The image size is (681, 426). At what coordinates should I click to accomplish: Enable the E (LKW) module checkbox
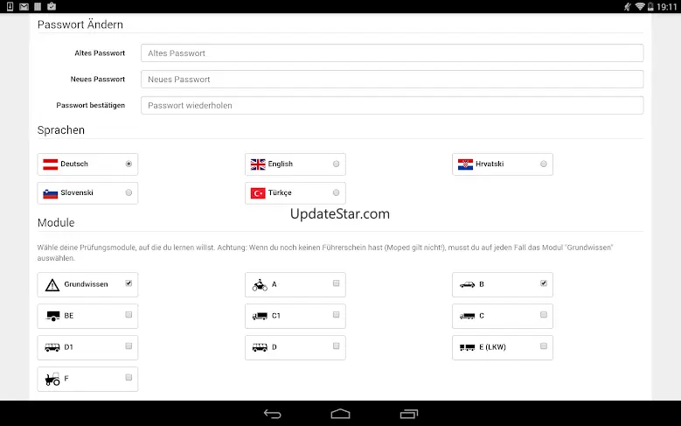click(544, 346)
